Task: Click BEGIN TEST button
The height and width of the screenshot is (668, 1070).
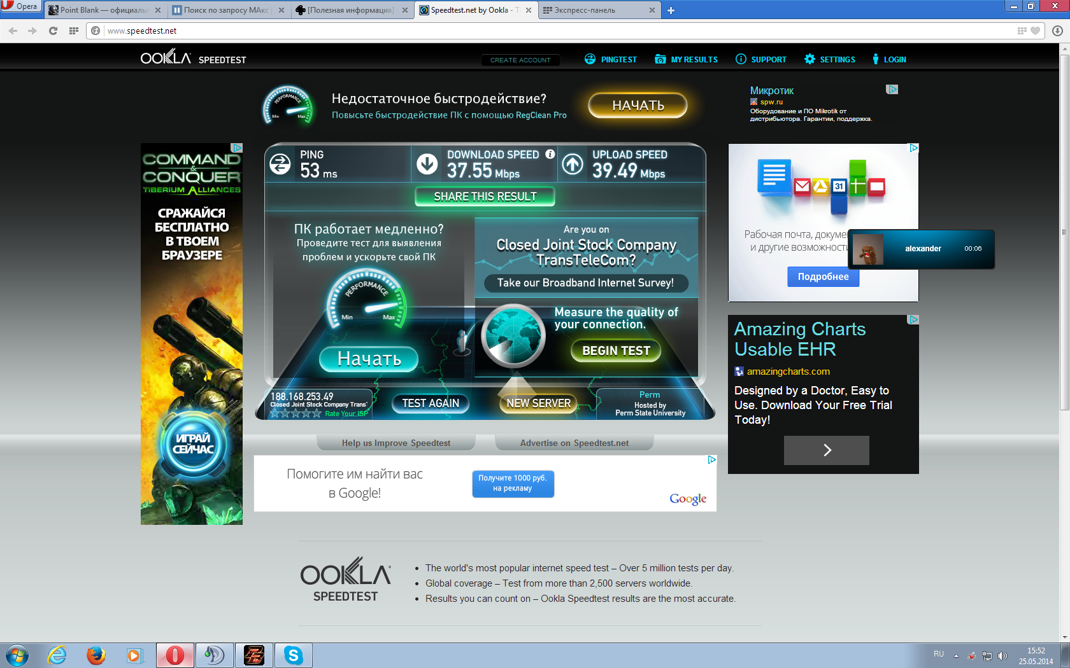Action: pyautogui.click(x=616, y=351)
